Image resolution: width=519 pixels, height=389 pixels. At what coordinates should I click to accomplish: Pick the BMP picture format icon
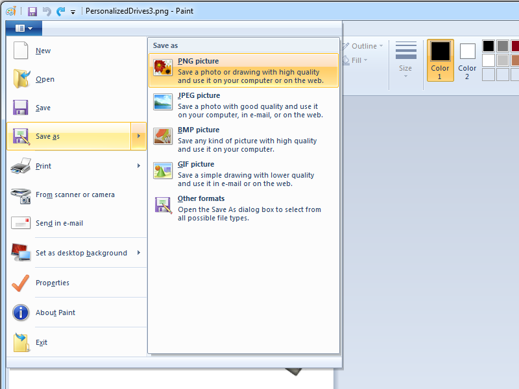coord(163,136)
